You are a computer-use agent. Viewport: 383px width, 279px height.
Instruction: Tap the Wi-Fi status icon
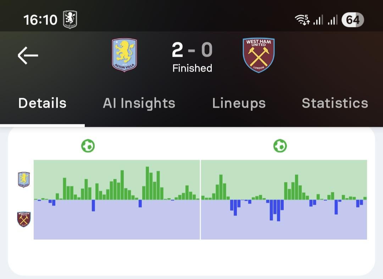pyautogui.click(x=302, y=20)
